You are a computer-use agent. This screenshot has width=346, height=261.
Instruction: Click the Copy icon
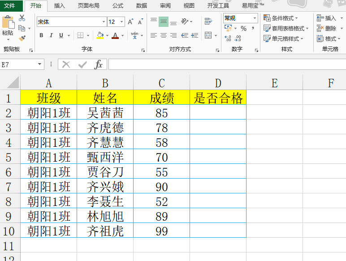(x=22, y=28)
